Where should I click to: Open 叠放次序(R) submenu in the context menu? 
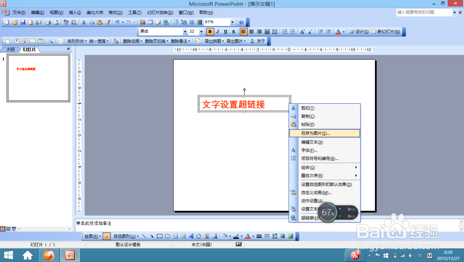click(325, 176)
